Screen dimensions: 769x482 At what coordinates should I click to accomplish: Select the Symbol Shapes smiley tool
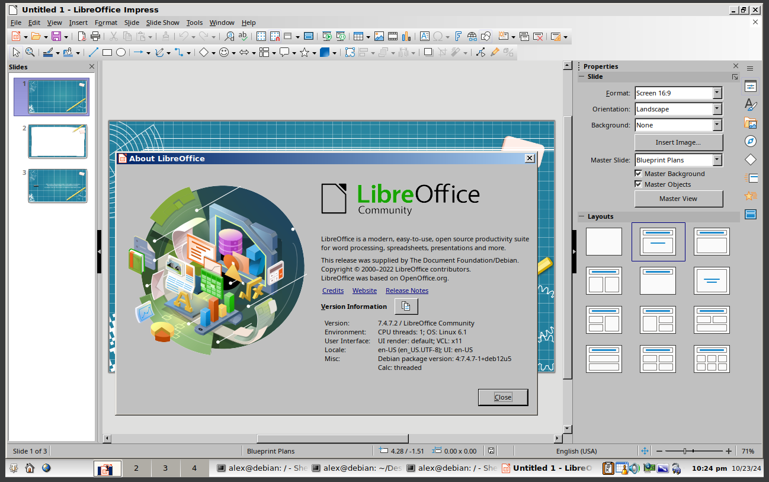(x=224, y=52)
